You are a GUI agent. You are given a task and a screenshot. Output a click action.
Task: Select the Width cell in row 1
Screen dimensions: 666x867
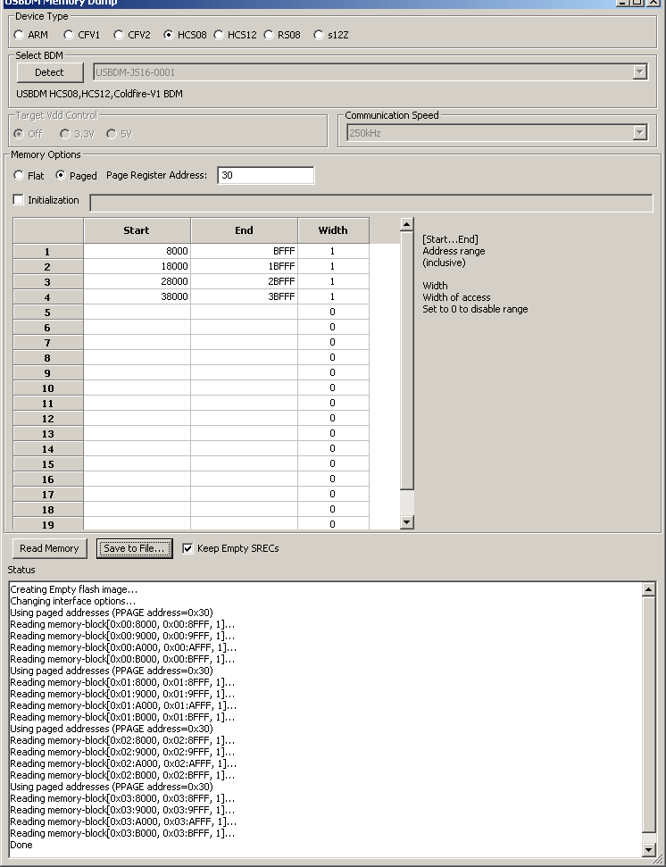pyautogui.click(x=333, y=251)
